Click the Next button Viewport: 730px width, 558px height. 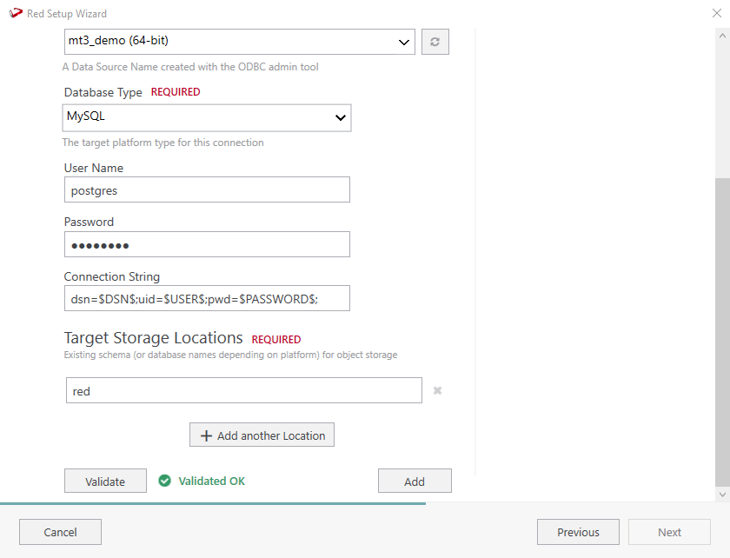click(x=669, y=532)
